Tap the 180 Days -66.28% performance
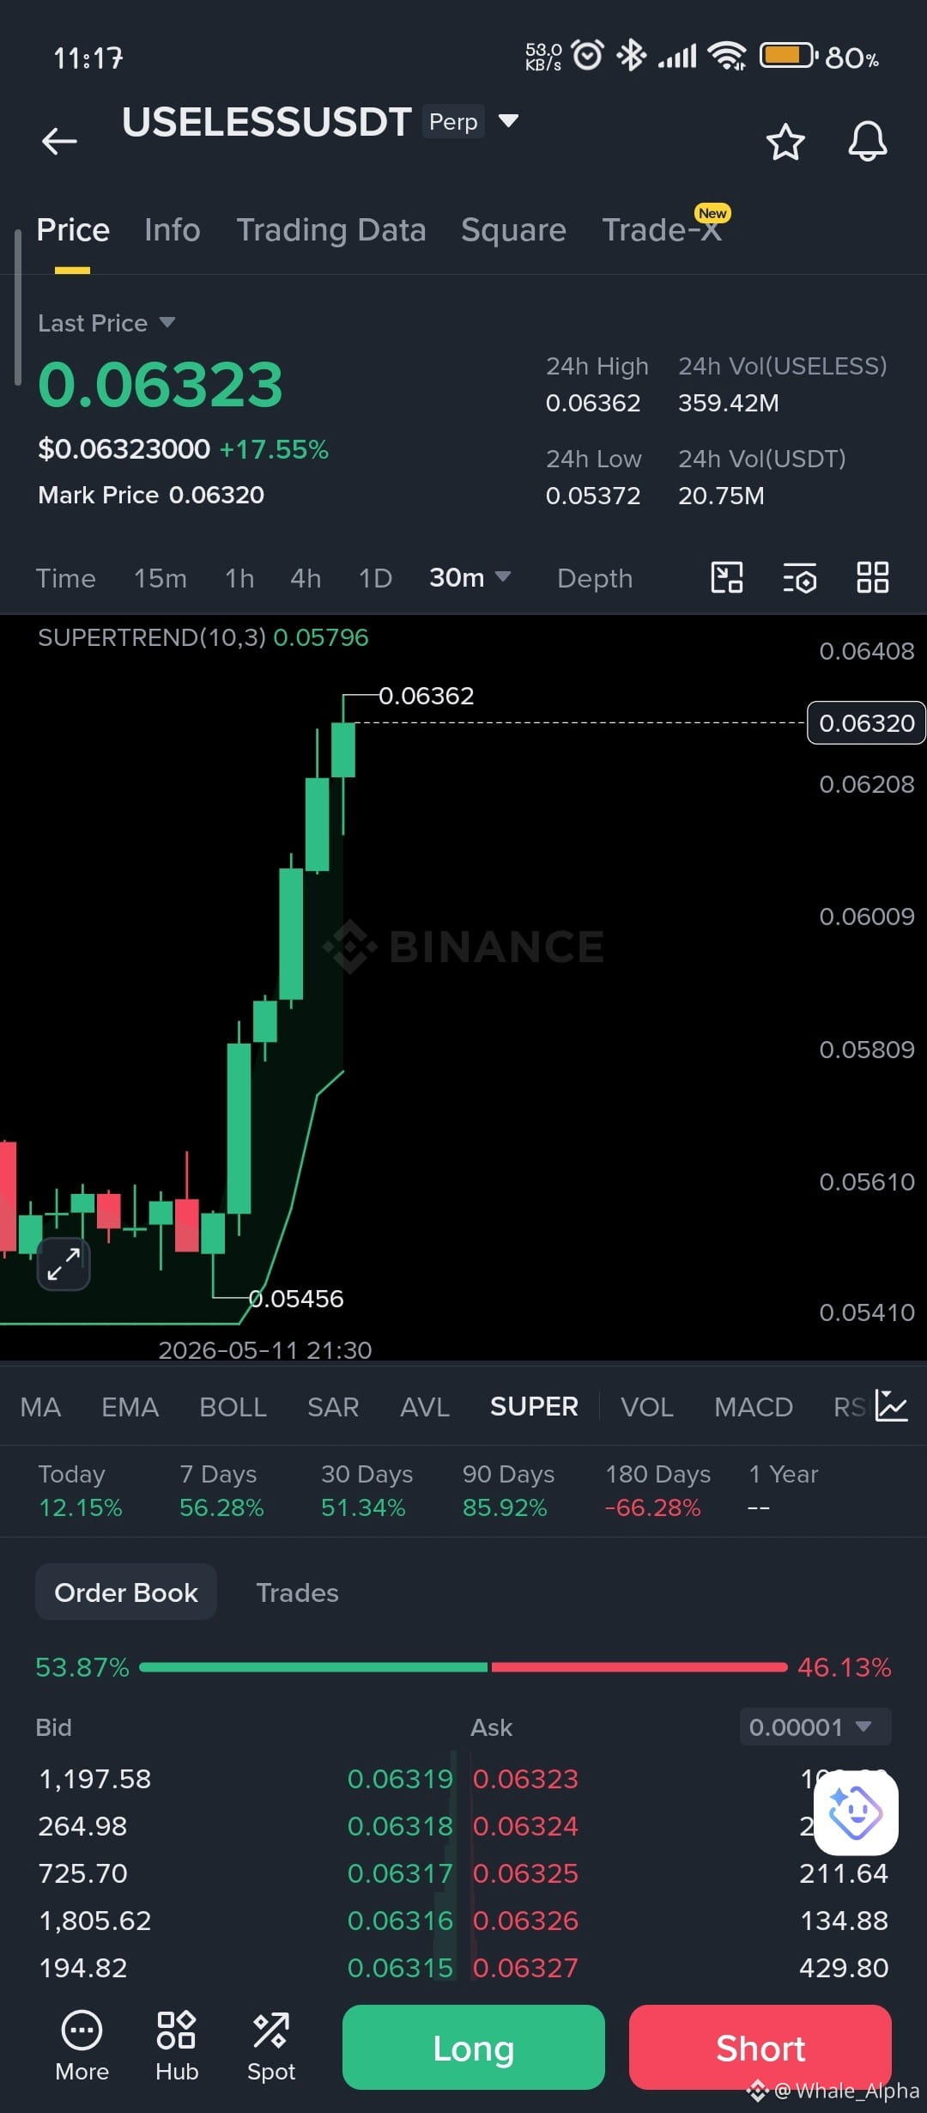Screen dimensions: 927x2113 [657, 1491]
